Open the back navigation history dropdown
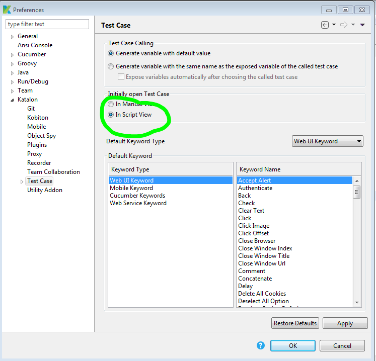The image size is (376, 361). click(x=334, y=25)
